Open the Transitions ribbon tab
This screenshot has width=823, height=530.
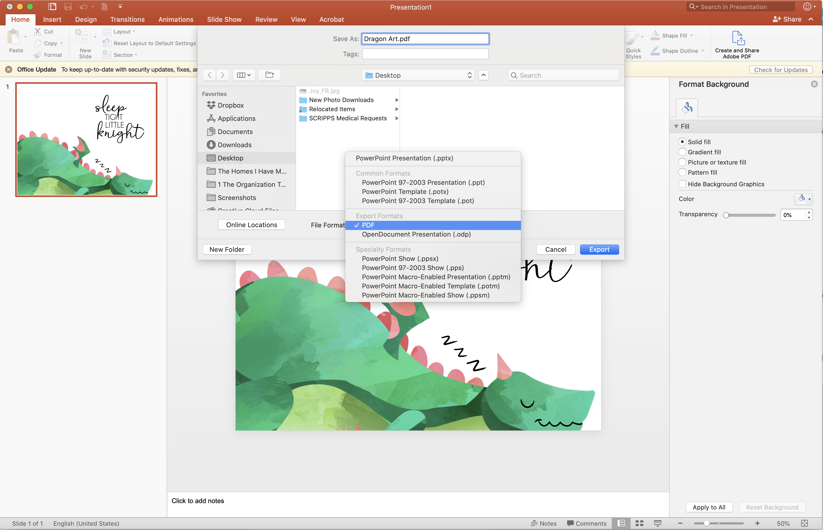(127, 20)
